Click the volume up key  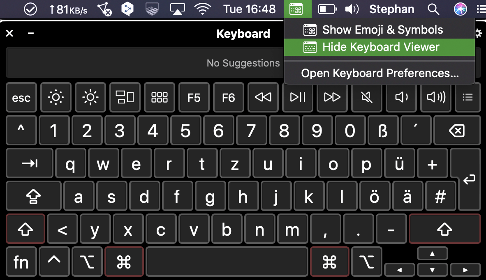tap(436, 97)
